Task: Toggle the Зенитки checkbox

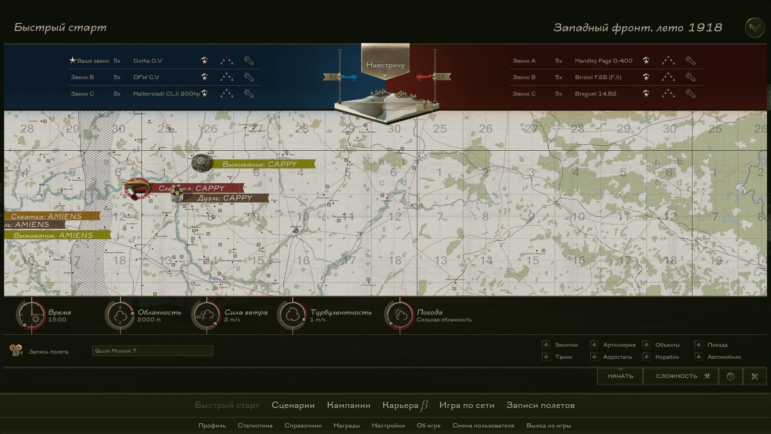Action: (x=546, y=345)
